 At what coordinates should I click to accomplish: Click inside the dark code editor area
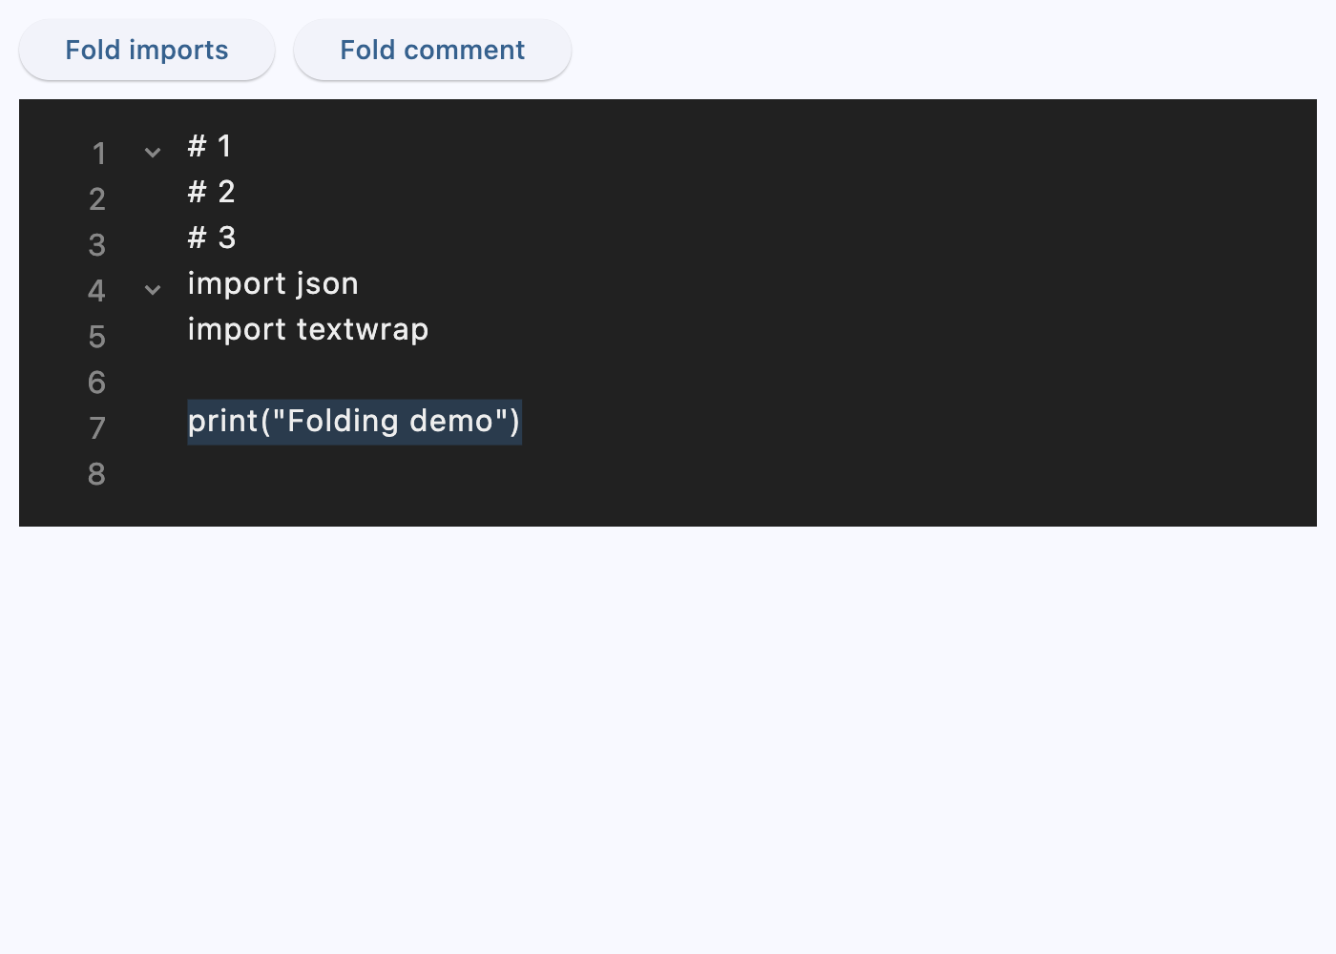(763, 315)
